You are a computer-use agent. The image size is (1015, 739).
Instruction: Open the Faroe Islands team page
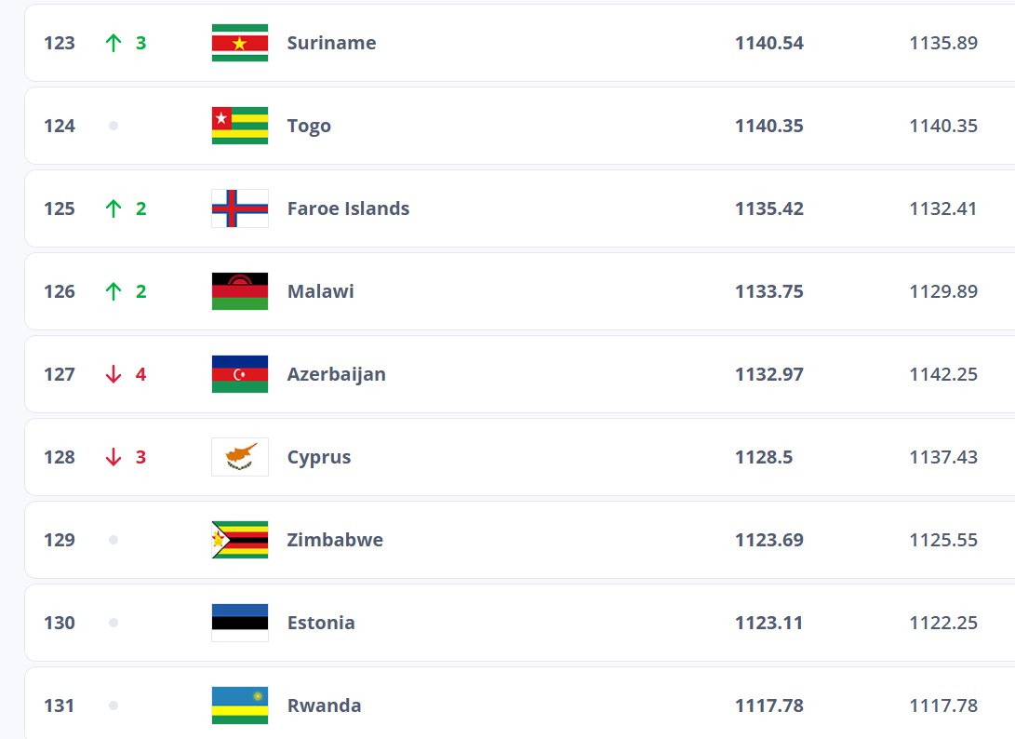[x=346, y=208]
